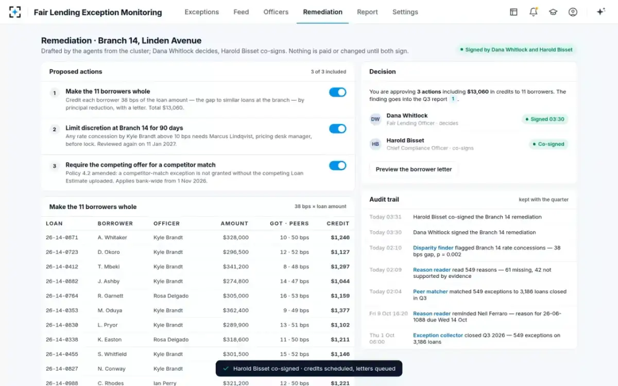Image resolution: width=618 pixels, height=386 pixels.
Task: Click the 12 · 52 bps value
Action: tap(295, 252)
